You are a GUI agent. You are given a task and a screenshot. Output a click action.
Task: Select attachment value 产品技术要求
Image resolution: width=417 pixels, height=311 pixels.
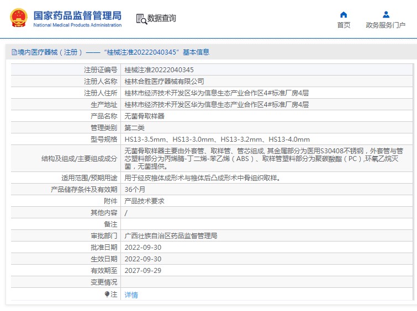click(144, 201)
